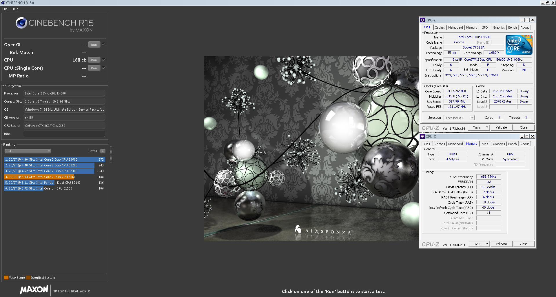
Task: Select Bench tab in upper CPU-Z window
Action: point(513,27)
